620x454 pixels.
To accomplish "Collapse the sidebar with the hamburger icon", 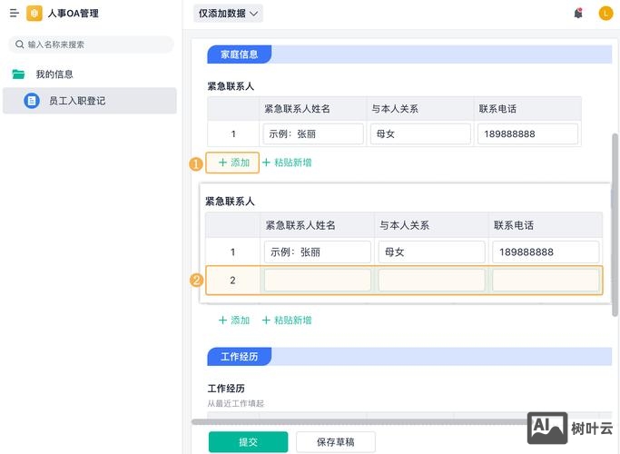I will click(15, 14).
